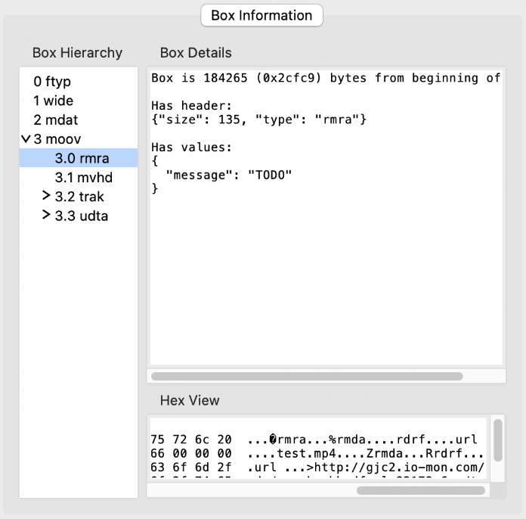Select the 0 ftyp box
The image size is (526, 519).
click(x=52, y=81)
